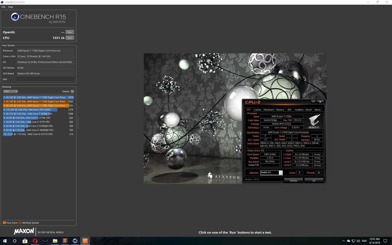The height and width of the screenshot is (245, 392).
Task: Open Microsoft Store from taskbar
Action: (25, 241)
